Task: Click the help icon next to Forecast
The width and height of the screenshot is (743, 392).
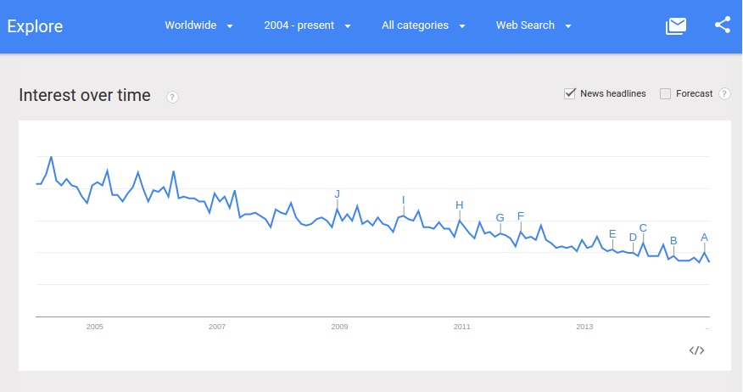Action: (x=724, y=94)
